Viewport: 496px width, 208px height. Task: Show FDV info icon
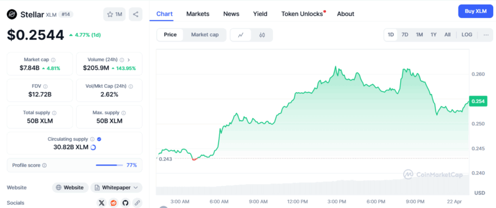pyautogui.click(x=45, y=86)
